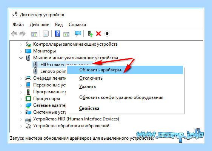Click the blue question mark Help icon

pyautogui.click(x=57, y=34)
